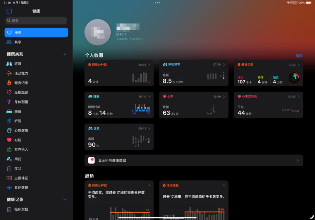Click 编辑 to edit favorites
The width and height of the screenshot is (315, 220).
299,56
